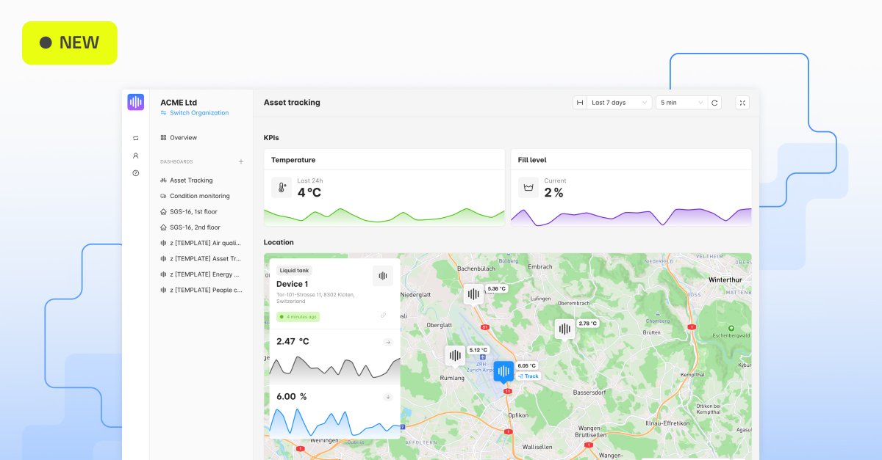
Task: Select map marker showing 5.12 °C
Action: click(x=456, y=357)
